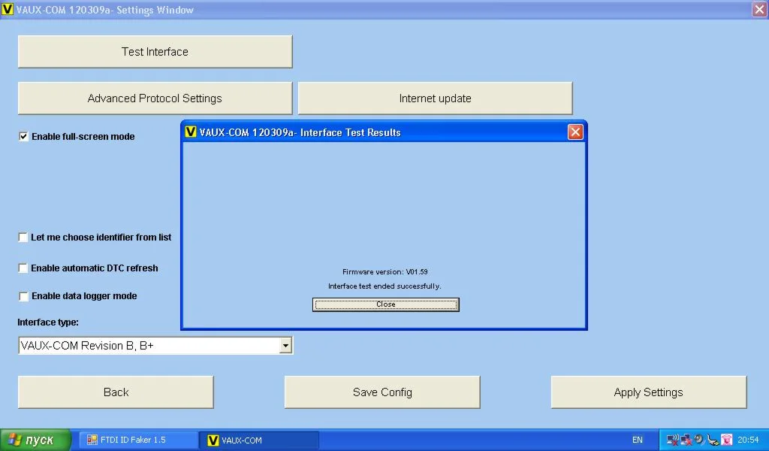Click Apply Settings button
Viewport: 769px width, 451px height.
(x=648, y=392)
